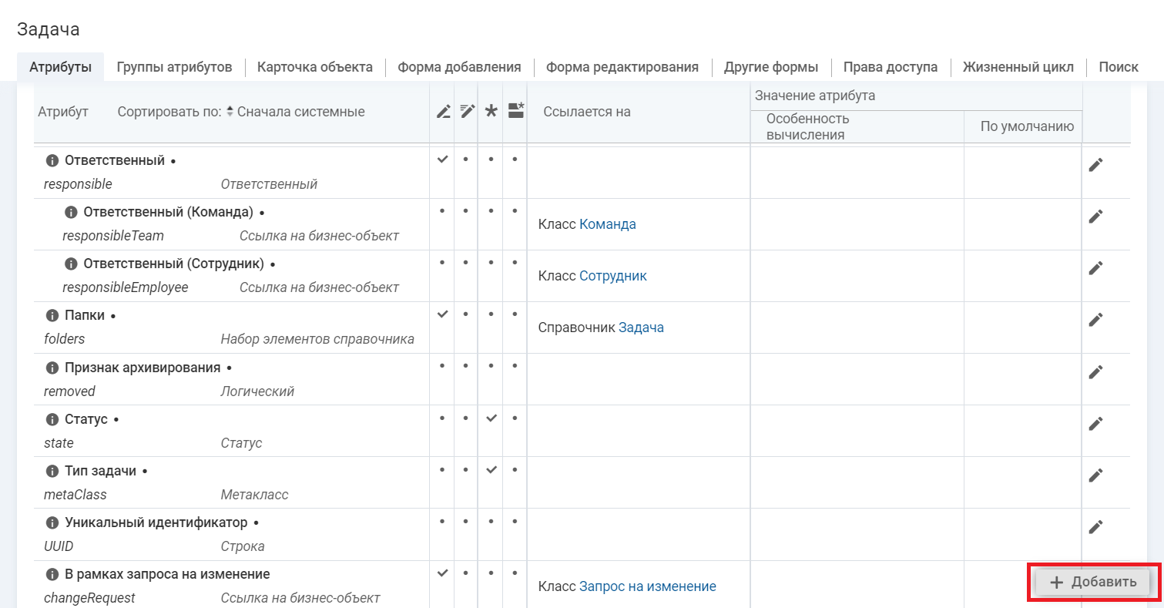This screenshot has width=1164, height=608.
Task: Follow the Команда class link
Action: [607, 224]
